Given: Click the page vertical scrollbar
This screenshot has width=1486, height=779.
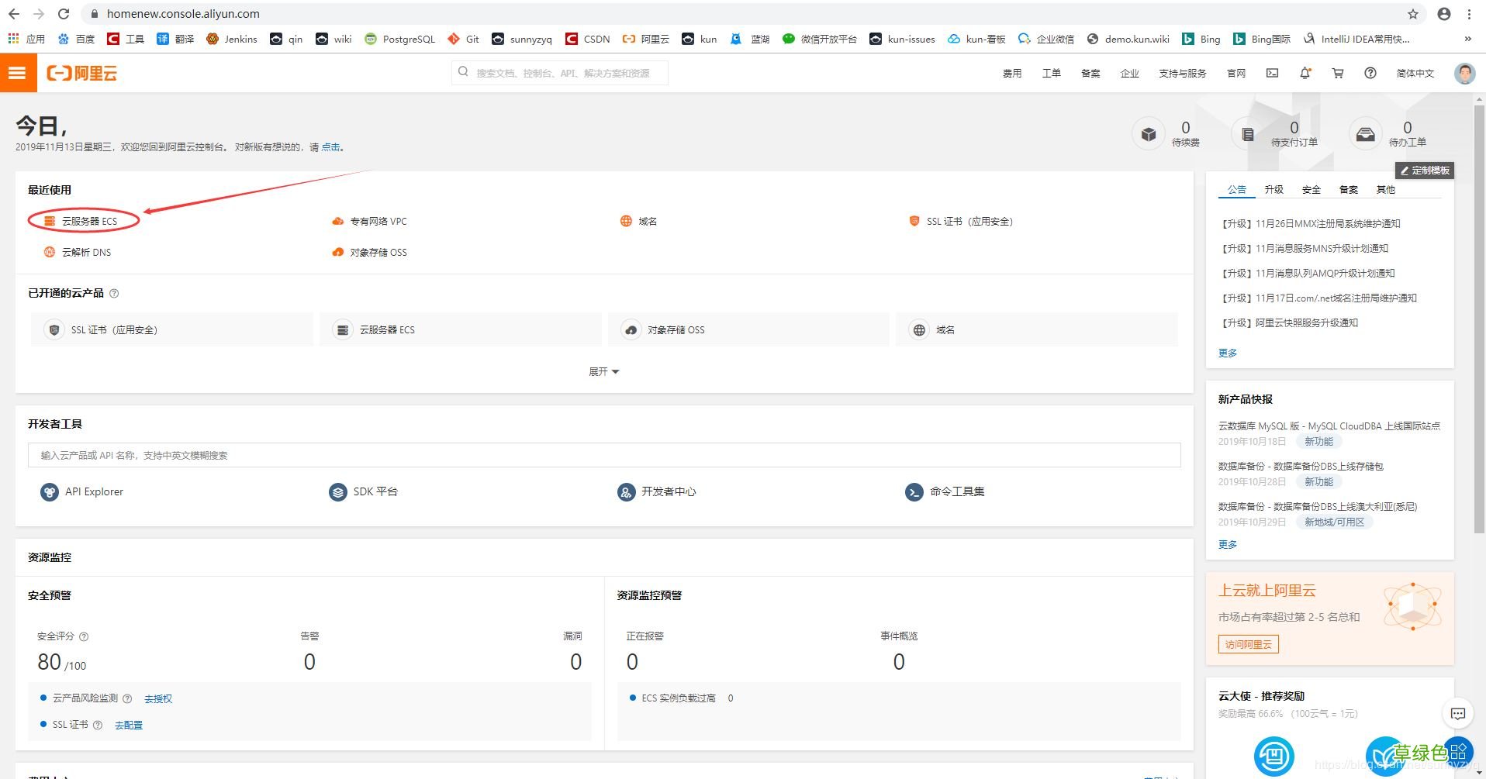Looking at the screenshot, I should pos(1479,318).
